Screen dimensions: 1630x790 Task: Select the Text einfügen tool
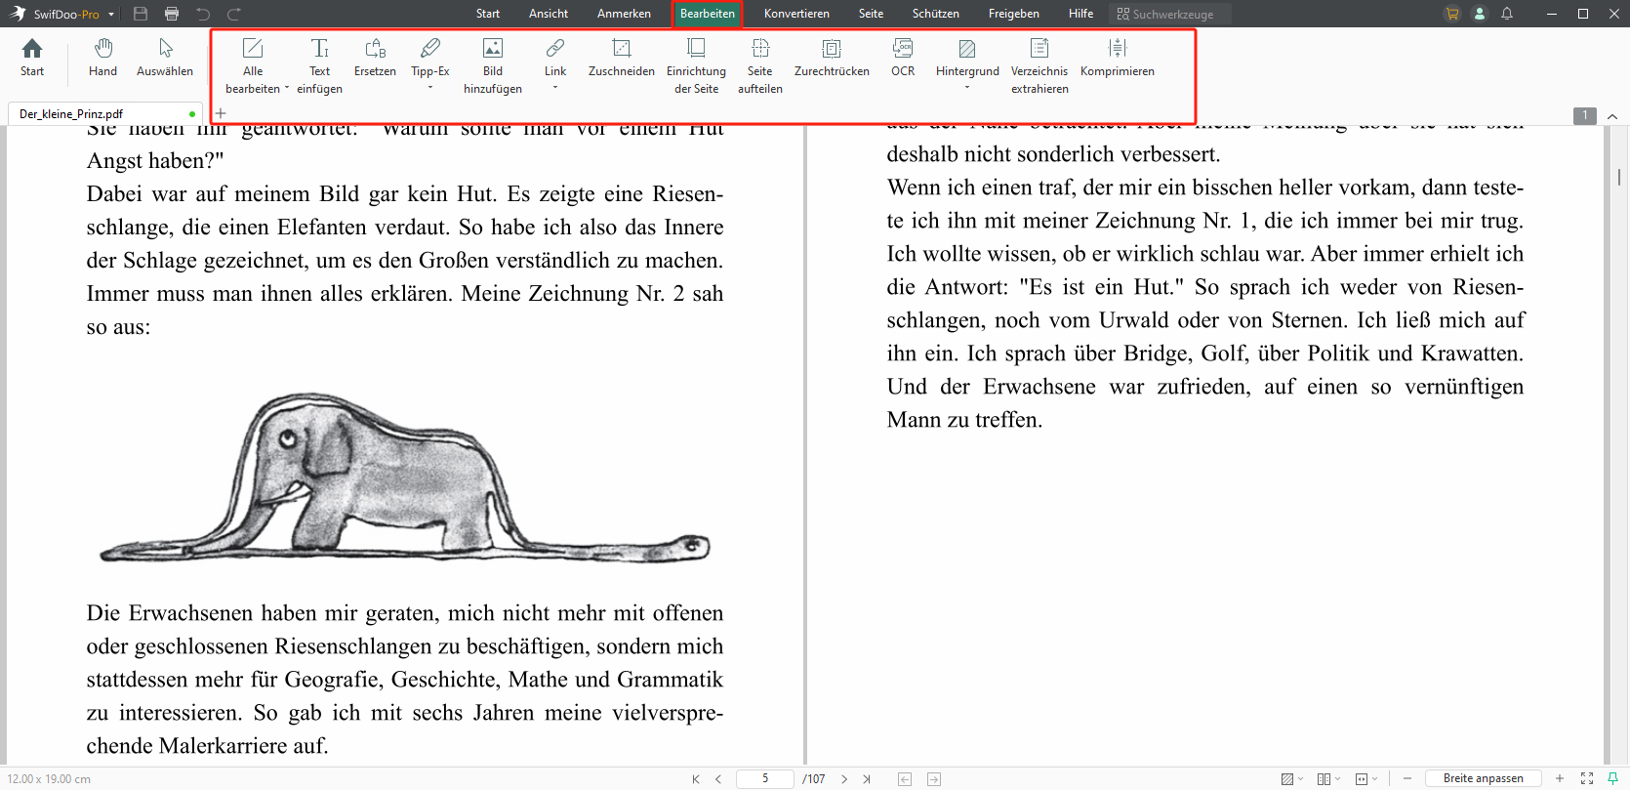[319, 65]
